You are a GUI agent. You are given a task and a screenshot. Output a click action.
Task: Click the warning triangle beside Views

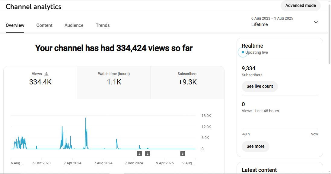[46, 74]
